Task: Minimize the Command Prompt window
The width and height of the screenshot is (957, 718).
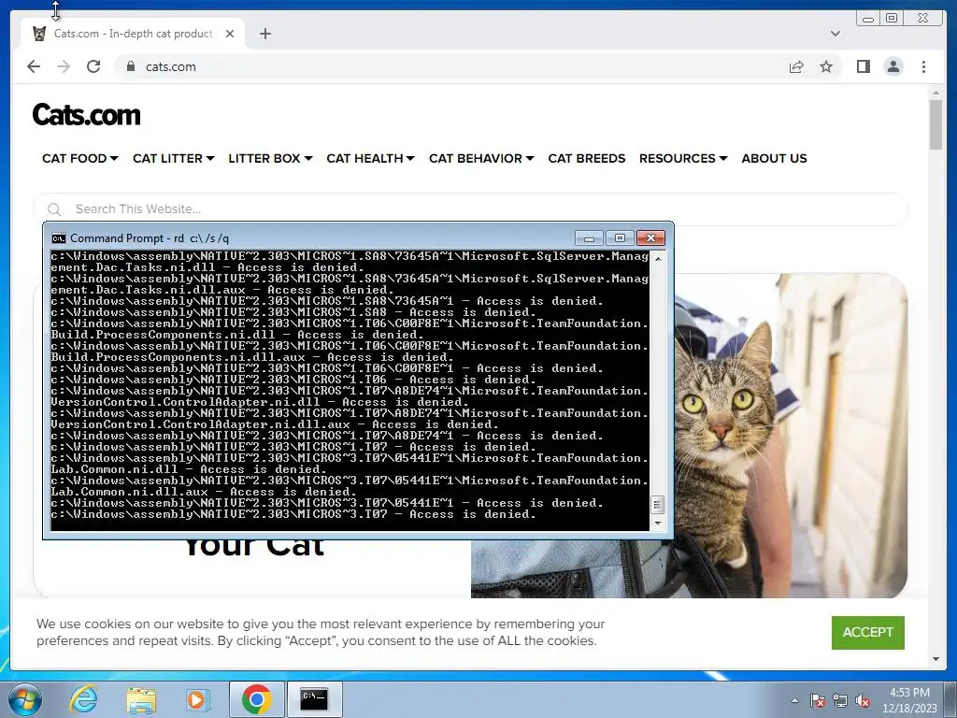Action: [589, 238]
